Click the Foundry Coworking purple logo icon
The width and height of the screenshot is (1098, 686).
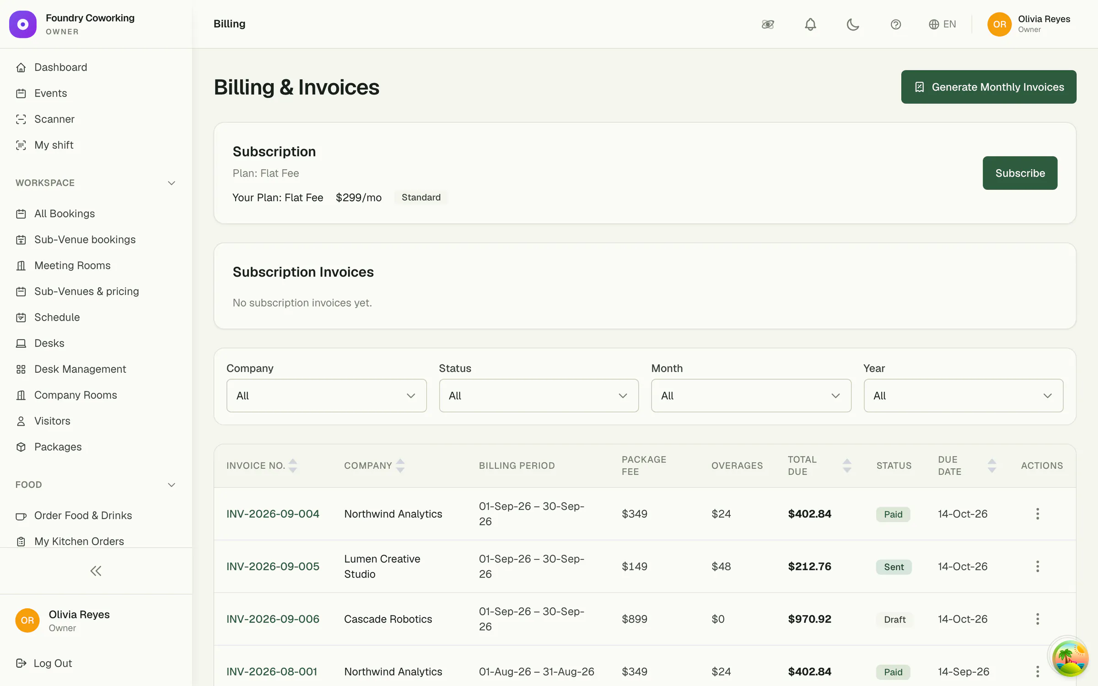(x=23, y=24)
